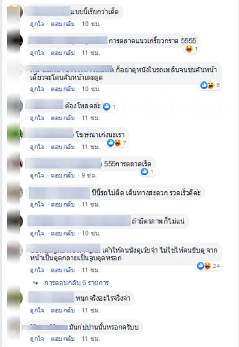Like the เค้าให้คนนั่งดูเว้ยจ่า comment
The image size is (239, 347).
(x=37, y=270)
